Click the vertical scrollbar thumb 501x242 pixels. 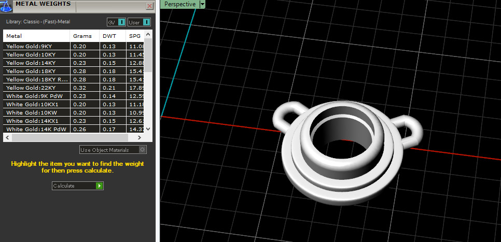[x=148, y=55]
